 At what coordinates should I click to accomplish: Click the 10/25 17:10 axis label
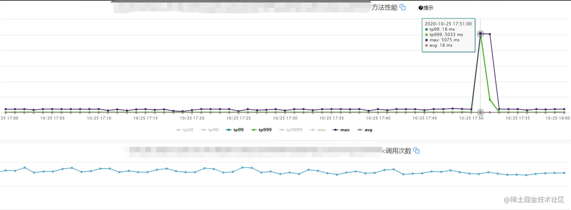99,118
